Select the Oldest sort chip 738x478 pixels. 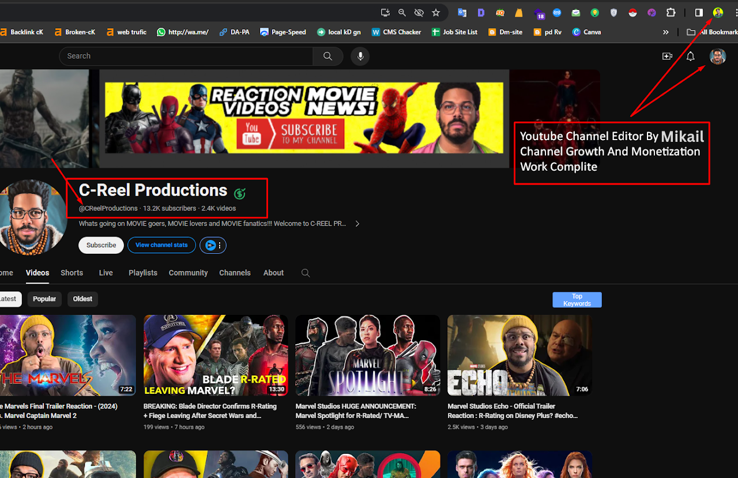point(82,299)
